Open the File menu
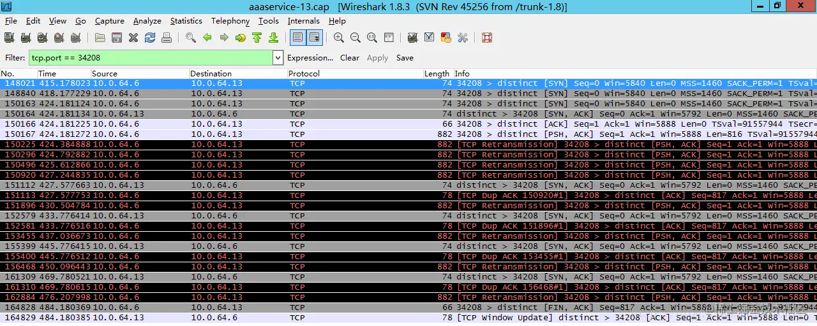 11,21
